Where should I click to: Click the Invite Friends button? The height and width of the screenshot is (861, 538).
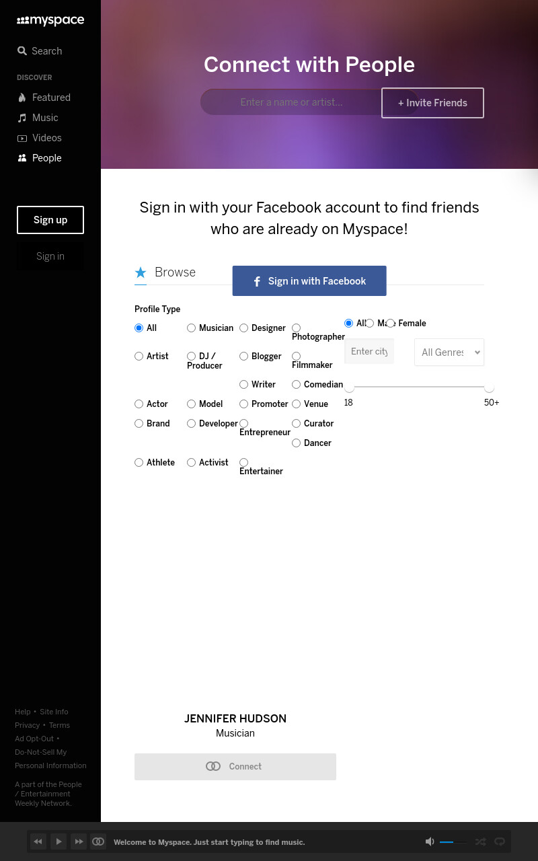click(x=432, y=103)
